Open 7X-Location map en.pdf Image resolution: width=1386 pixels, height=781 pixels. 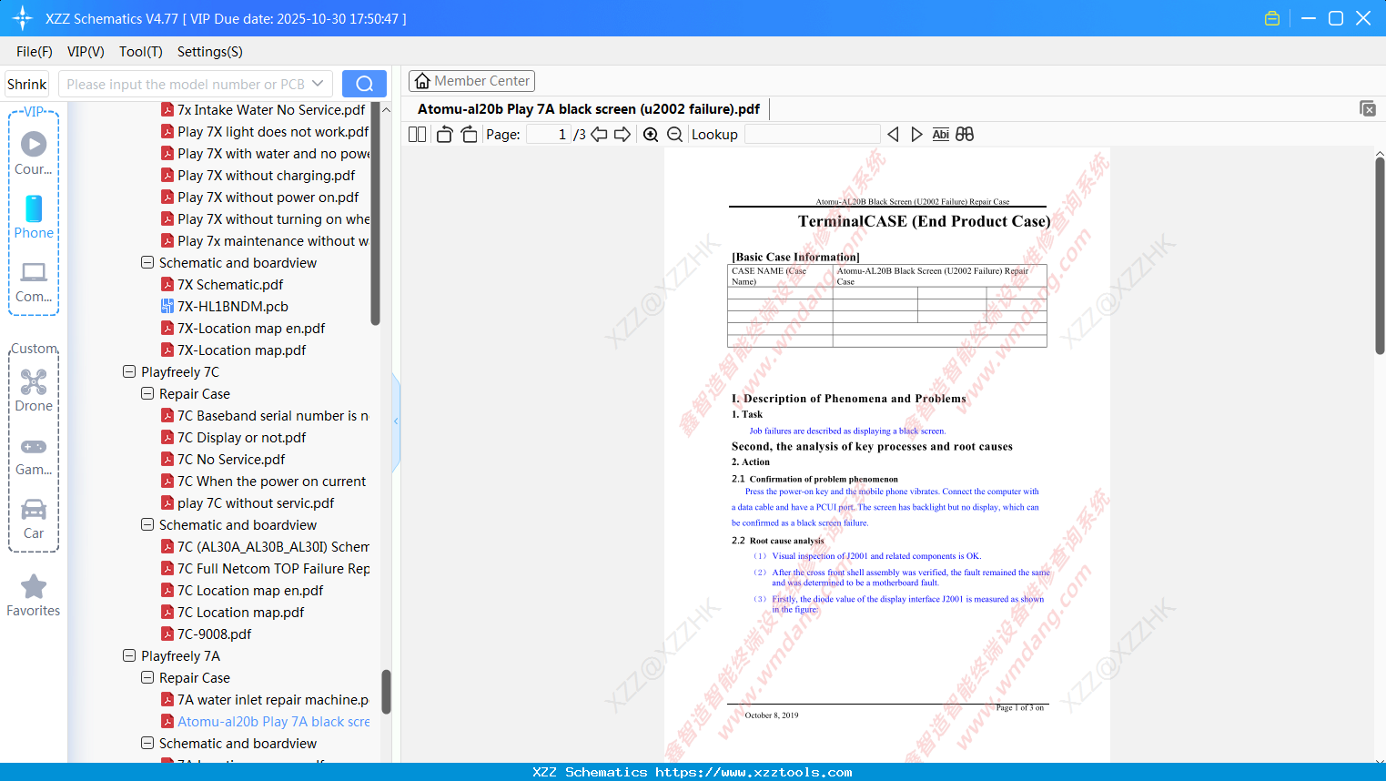pyautogui.click(x=251, y=329)
